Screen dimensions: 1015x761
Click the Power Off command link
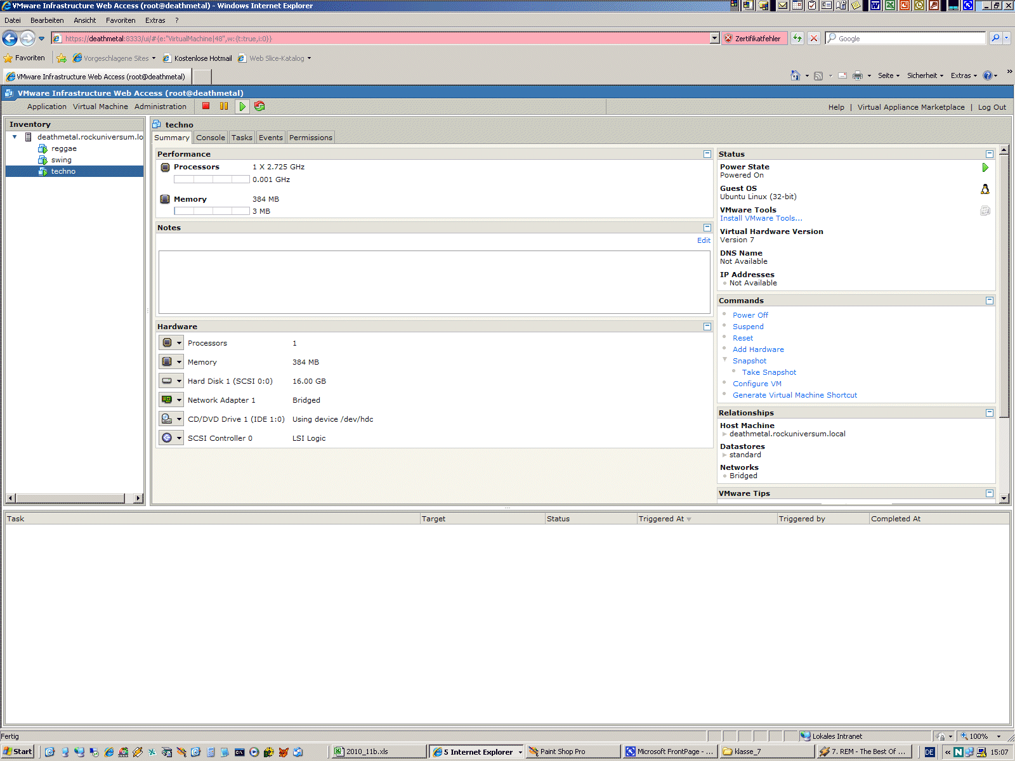750,315
